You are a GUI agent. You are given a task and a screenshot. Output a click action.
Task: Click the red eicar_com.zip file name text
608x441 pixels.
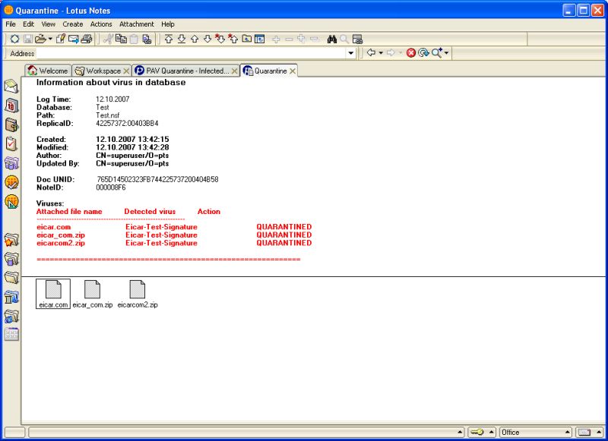click(61, 235)
